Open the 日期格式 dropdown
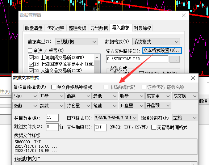The height and width of the screenshot is (165, 209). (x=116, y=118)
